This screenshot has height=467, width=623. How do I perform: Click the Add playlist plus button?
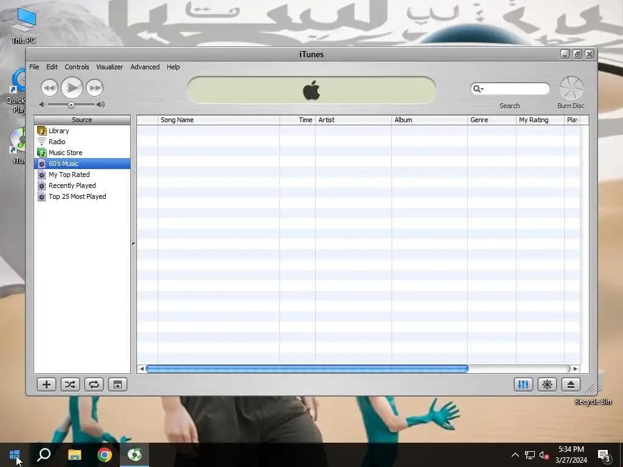46,384
